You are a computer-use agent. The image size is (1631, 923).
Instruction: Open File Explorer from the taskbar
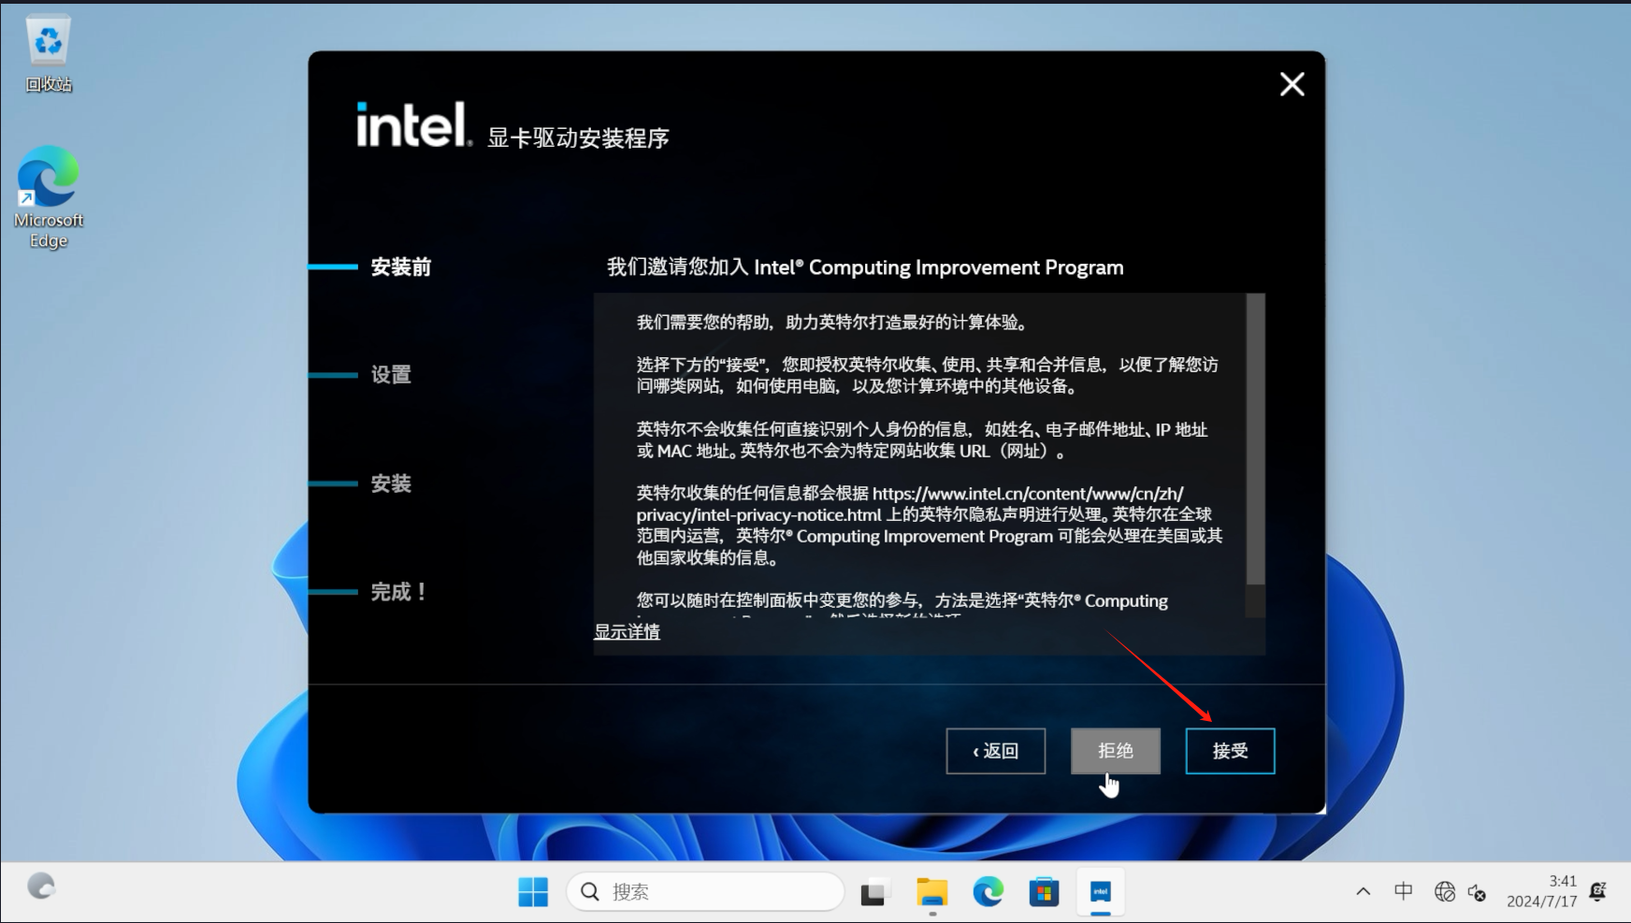(931, 892)
